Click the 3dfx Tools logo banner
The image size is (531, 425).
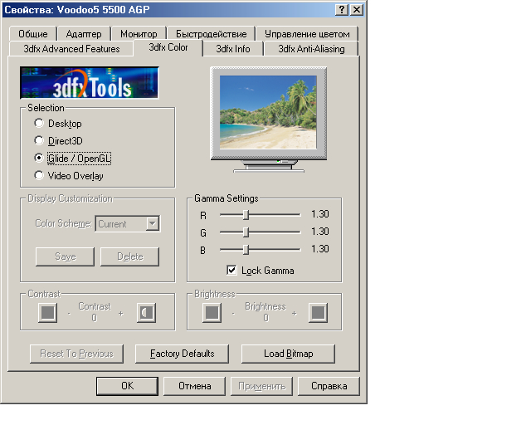tap(90, 83)
